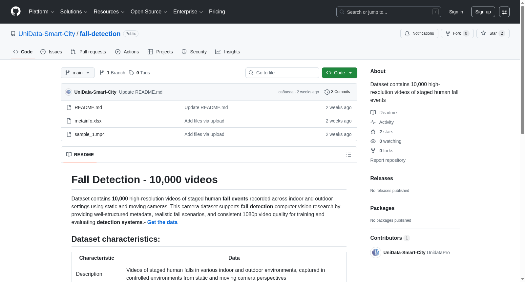
Task: Click the Go to file input
Action: click(x=282, y=73)
